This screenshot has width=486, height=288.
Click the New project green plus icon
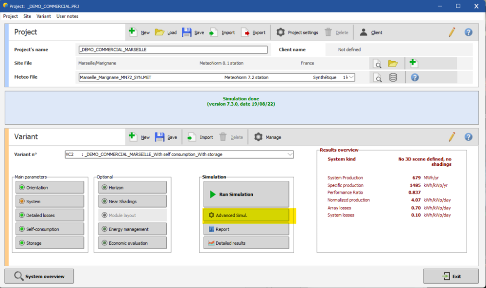[133, 32]
